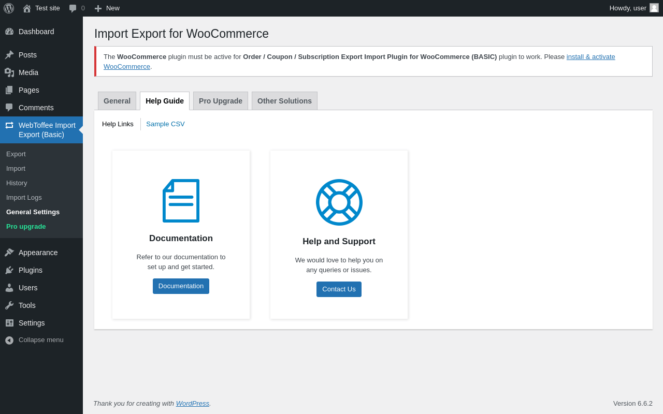Click the Media icon in sidebar
Screen dimensions: 663x414
click(9, 72)
